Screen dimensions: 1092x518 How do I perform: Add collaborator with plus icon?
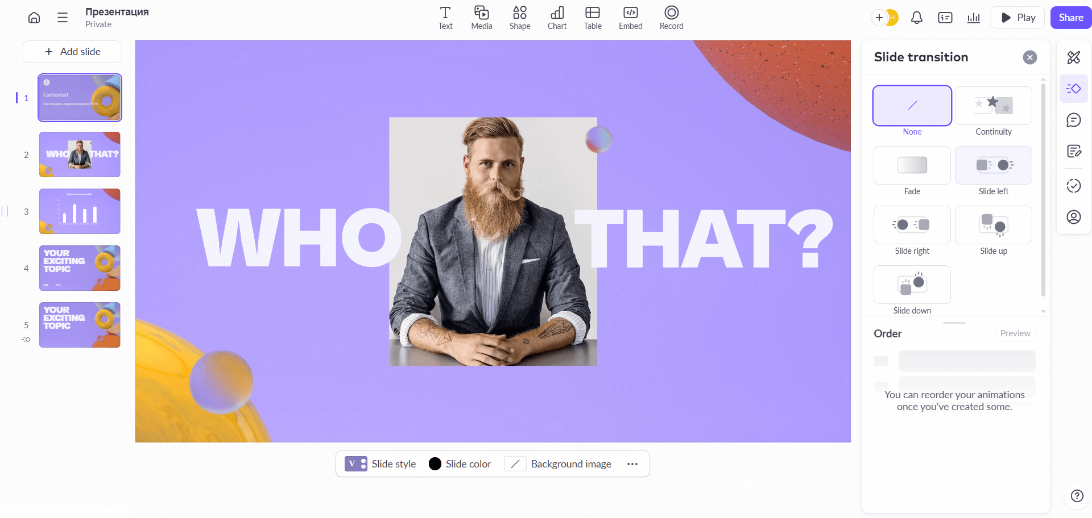[x=879, y=18]
